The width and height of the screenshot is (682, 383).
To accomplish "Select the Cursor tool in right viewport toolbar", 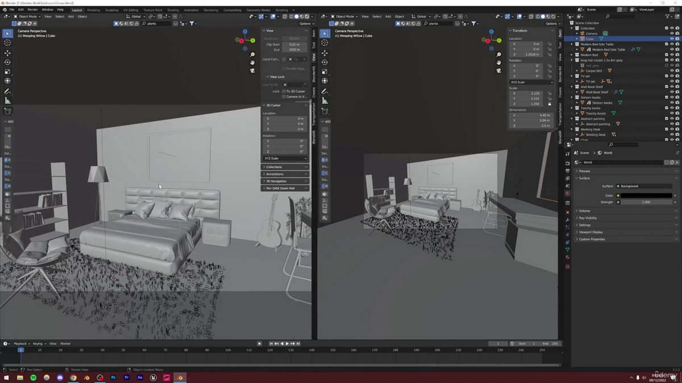I will pos(325,43).
